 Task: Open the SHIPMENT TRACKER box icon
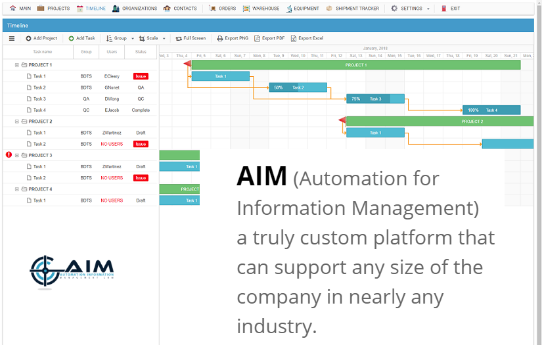tap(329, 9)
